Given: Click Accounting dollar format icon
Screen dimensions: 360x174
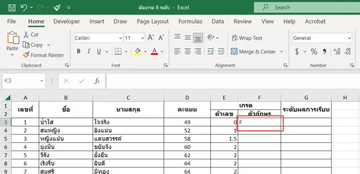Looking at the screenshot, I should pos(297,52).
